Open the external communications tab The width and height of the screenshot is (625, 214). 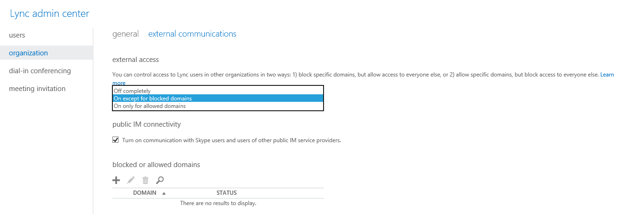pyautogui.click(x=192, y=34)
